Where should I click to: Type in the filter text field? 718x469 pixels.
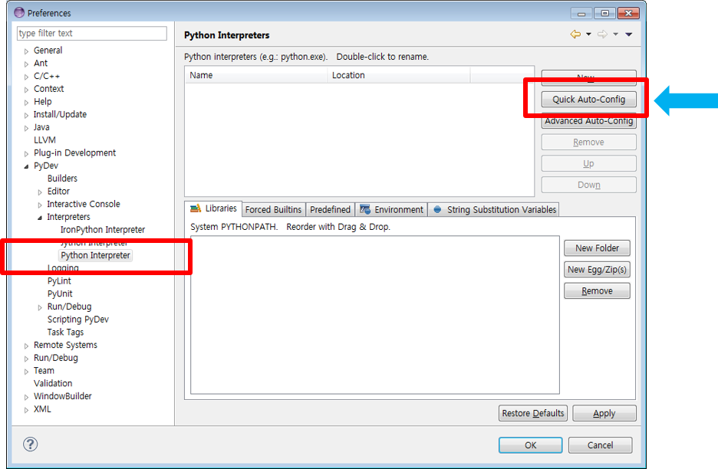92,34
